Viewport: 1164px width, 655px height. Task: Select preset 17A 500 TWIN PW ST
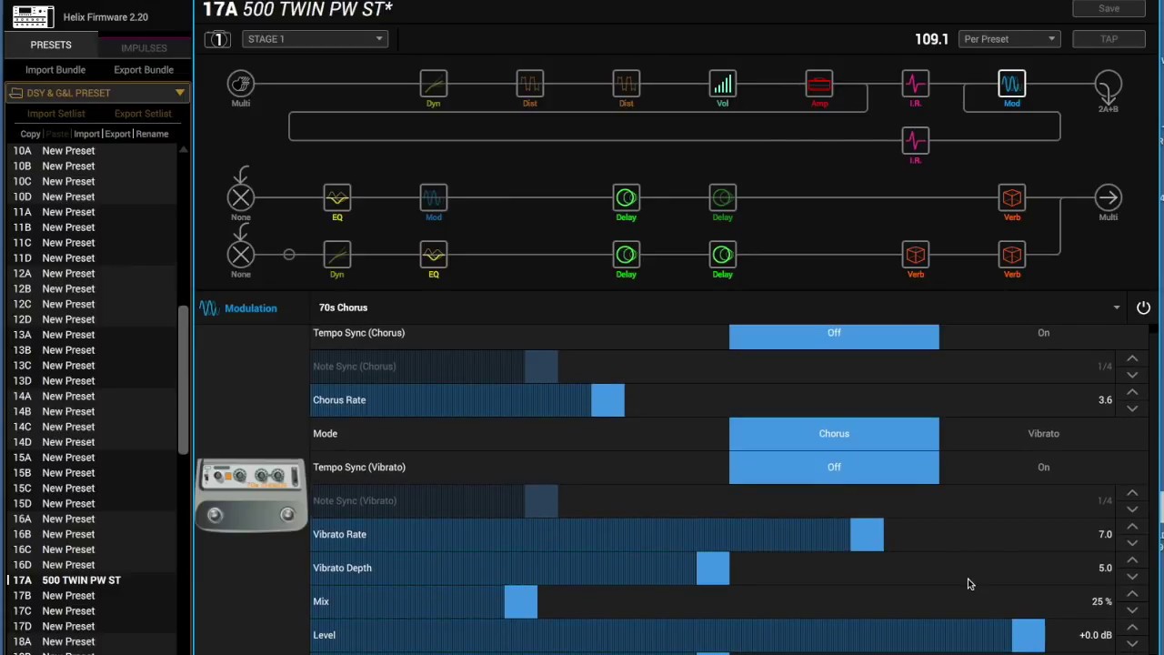coord(92,580)
